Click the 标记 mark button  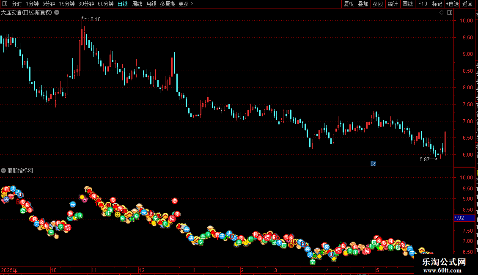pos(437,4)
